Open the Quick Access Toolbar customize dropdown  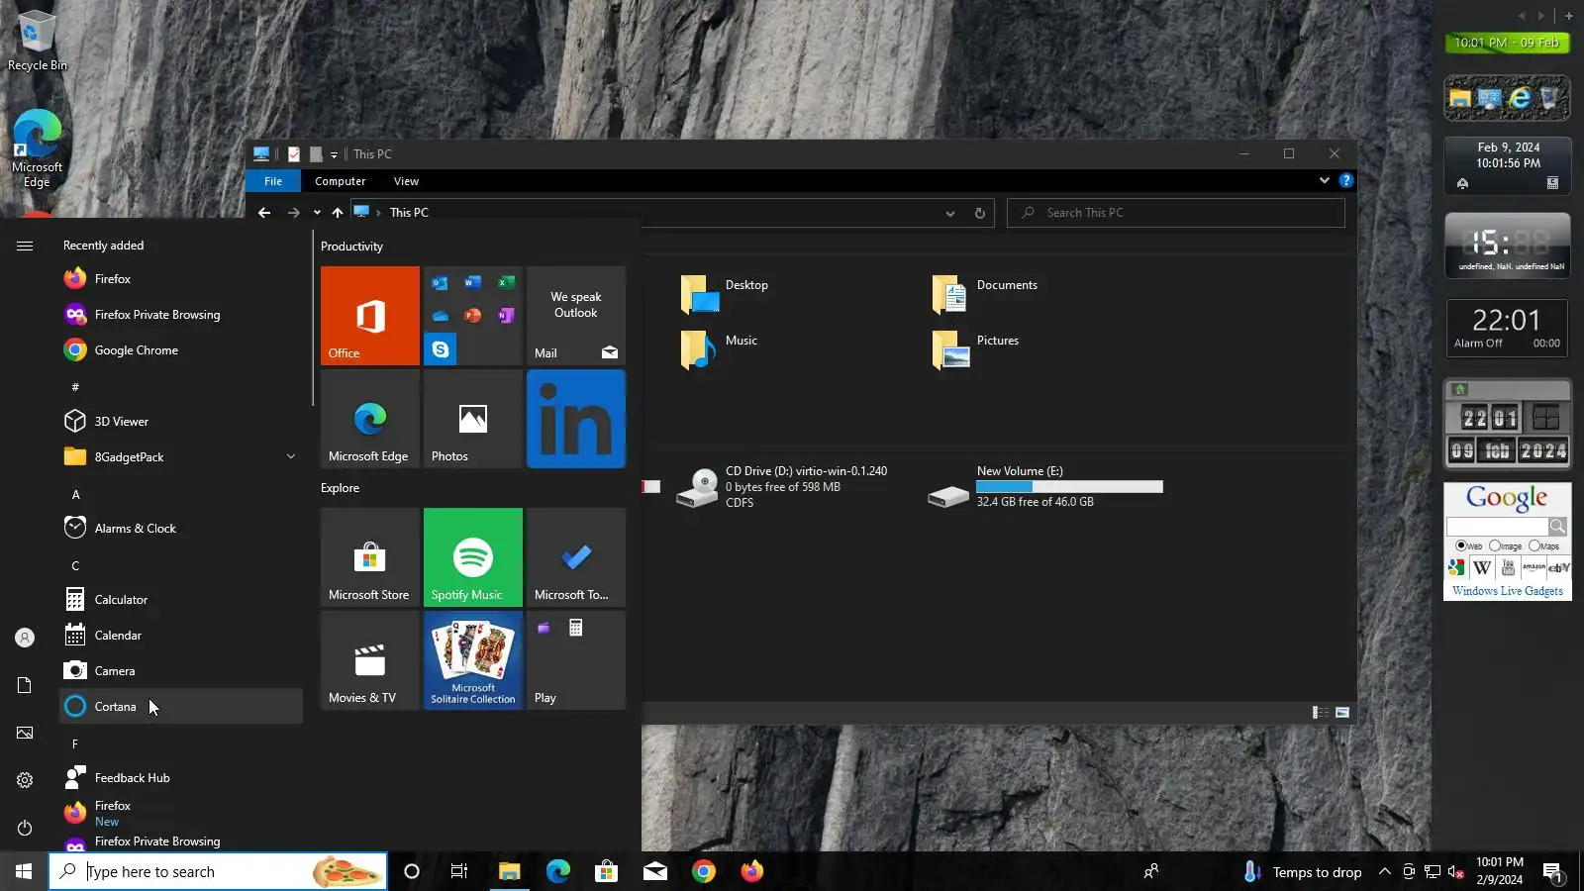point(334,154)
